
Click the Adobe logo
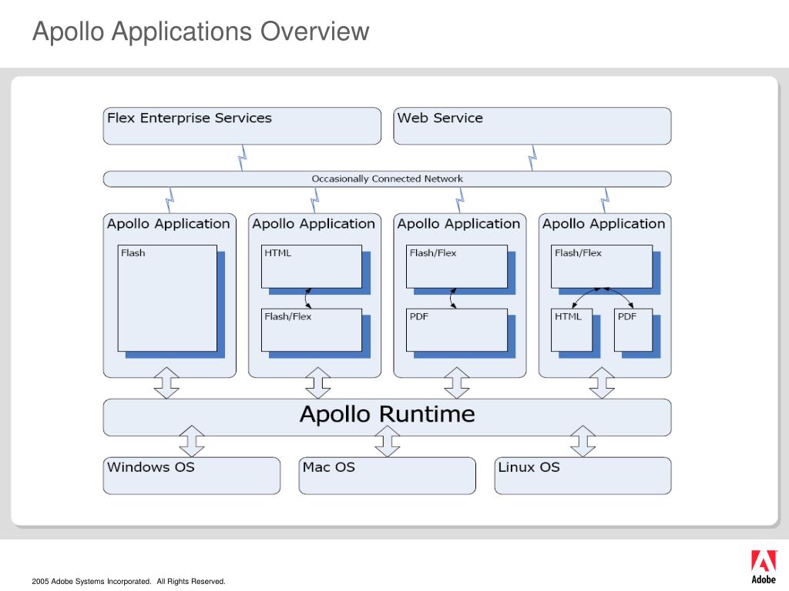pyautogui.click(x=764, y=566)
